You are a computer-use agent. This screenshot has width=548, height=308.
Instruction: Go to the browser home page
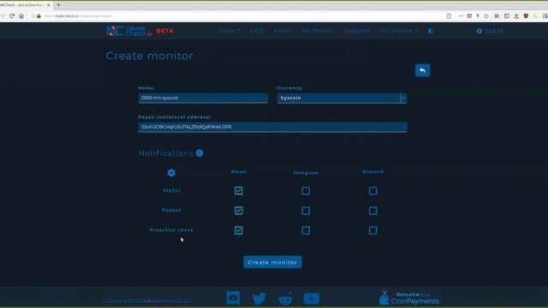coord(21,16)
